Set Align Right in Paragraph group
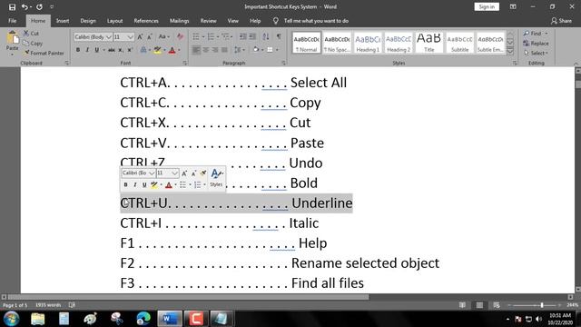The image size is (581, 327). point(215,50)
